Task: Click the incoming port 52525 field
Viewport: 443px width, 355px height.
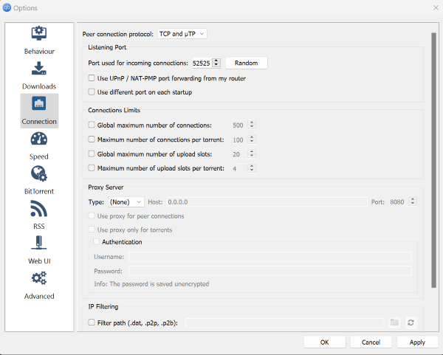Action: click(x=202, y=63)
